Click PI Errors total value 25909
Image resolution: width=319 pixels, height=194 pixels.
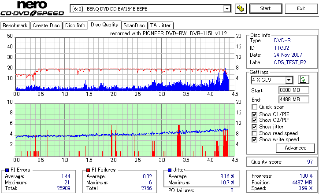[63, 188]
